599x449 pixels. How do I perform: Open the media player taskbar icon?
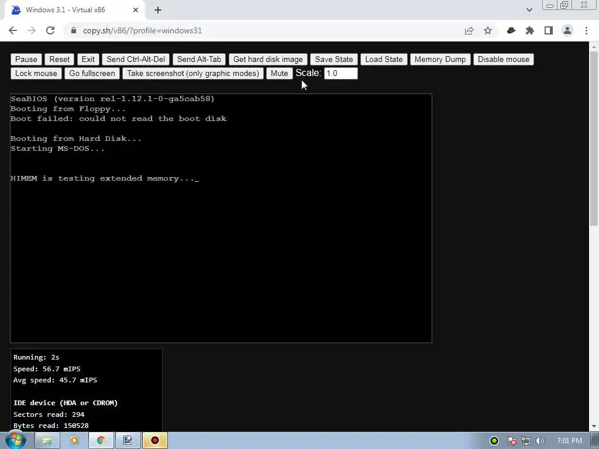pyautogui.click(x=74, y=441)
